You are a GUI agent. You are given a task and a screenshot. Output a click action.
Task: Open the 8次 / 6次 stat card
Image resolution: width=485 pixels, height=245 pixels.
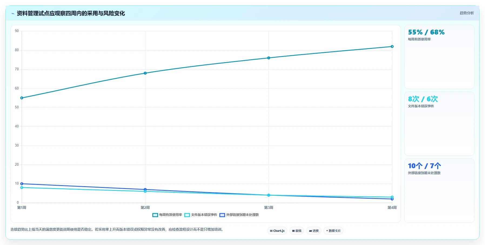tap(439, 124)
